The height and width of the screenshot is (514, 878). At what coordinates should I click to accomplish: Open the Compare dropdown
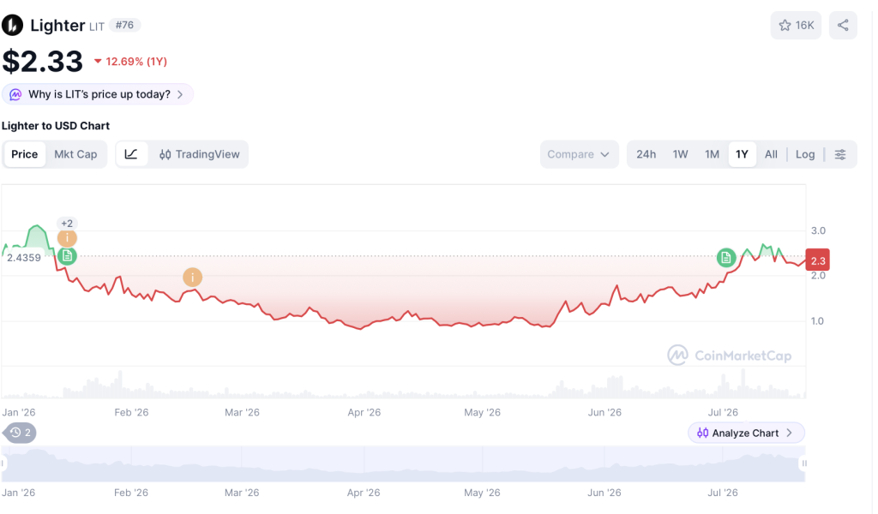pyautogui.click(x=579, y=154)
